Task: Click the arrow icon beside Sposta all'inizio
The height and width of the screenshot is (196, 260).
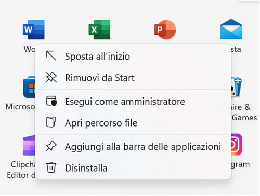Action: point(51,55)
